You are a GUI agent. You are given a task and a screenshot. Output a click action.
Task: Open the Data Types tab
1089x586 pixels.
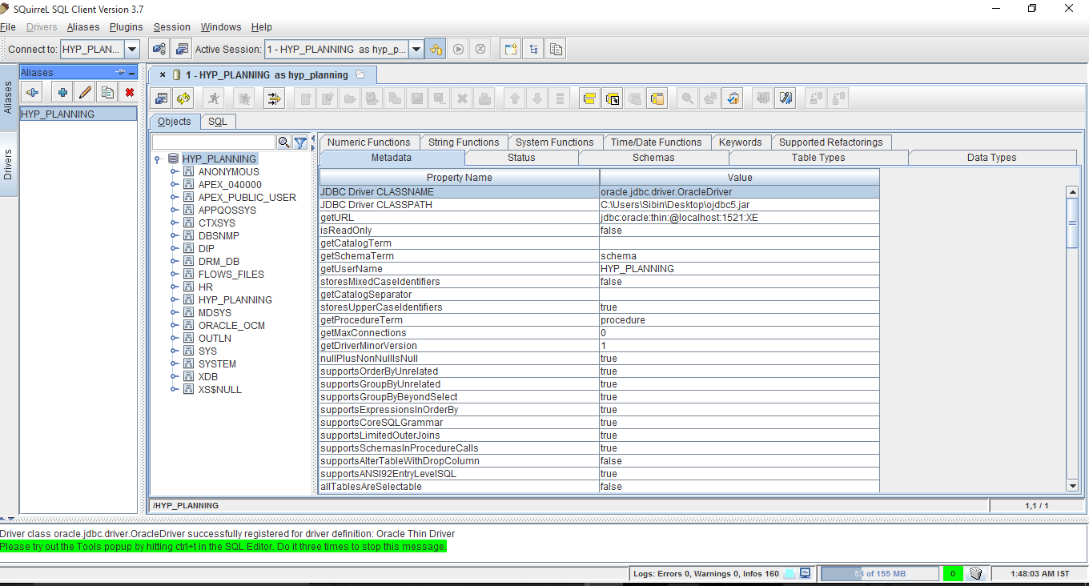tap(991, 158)
